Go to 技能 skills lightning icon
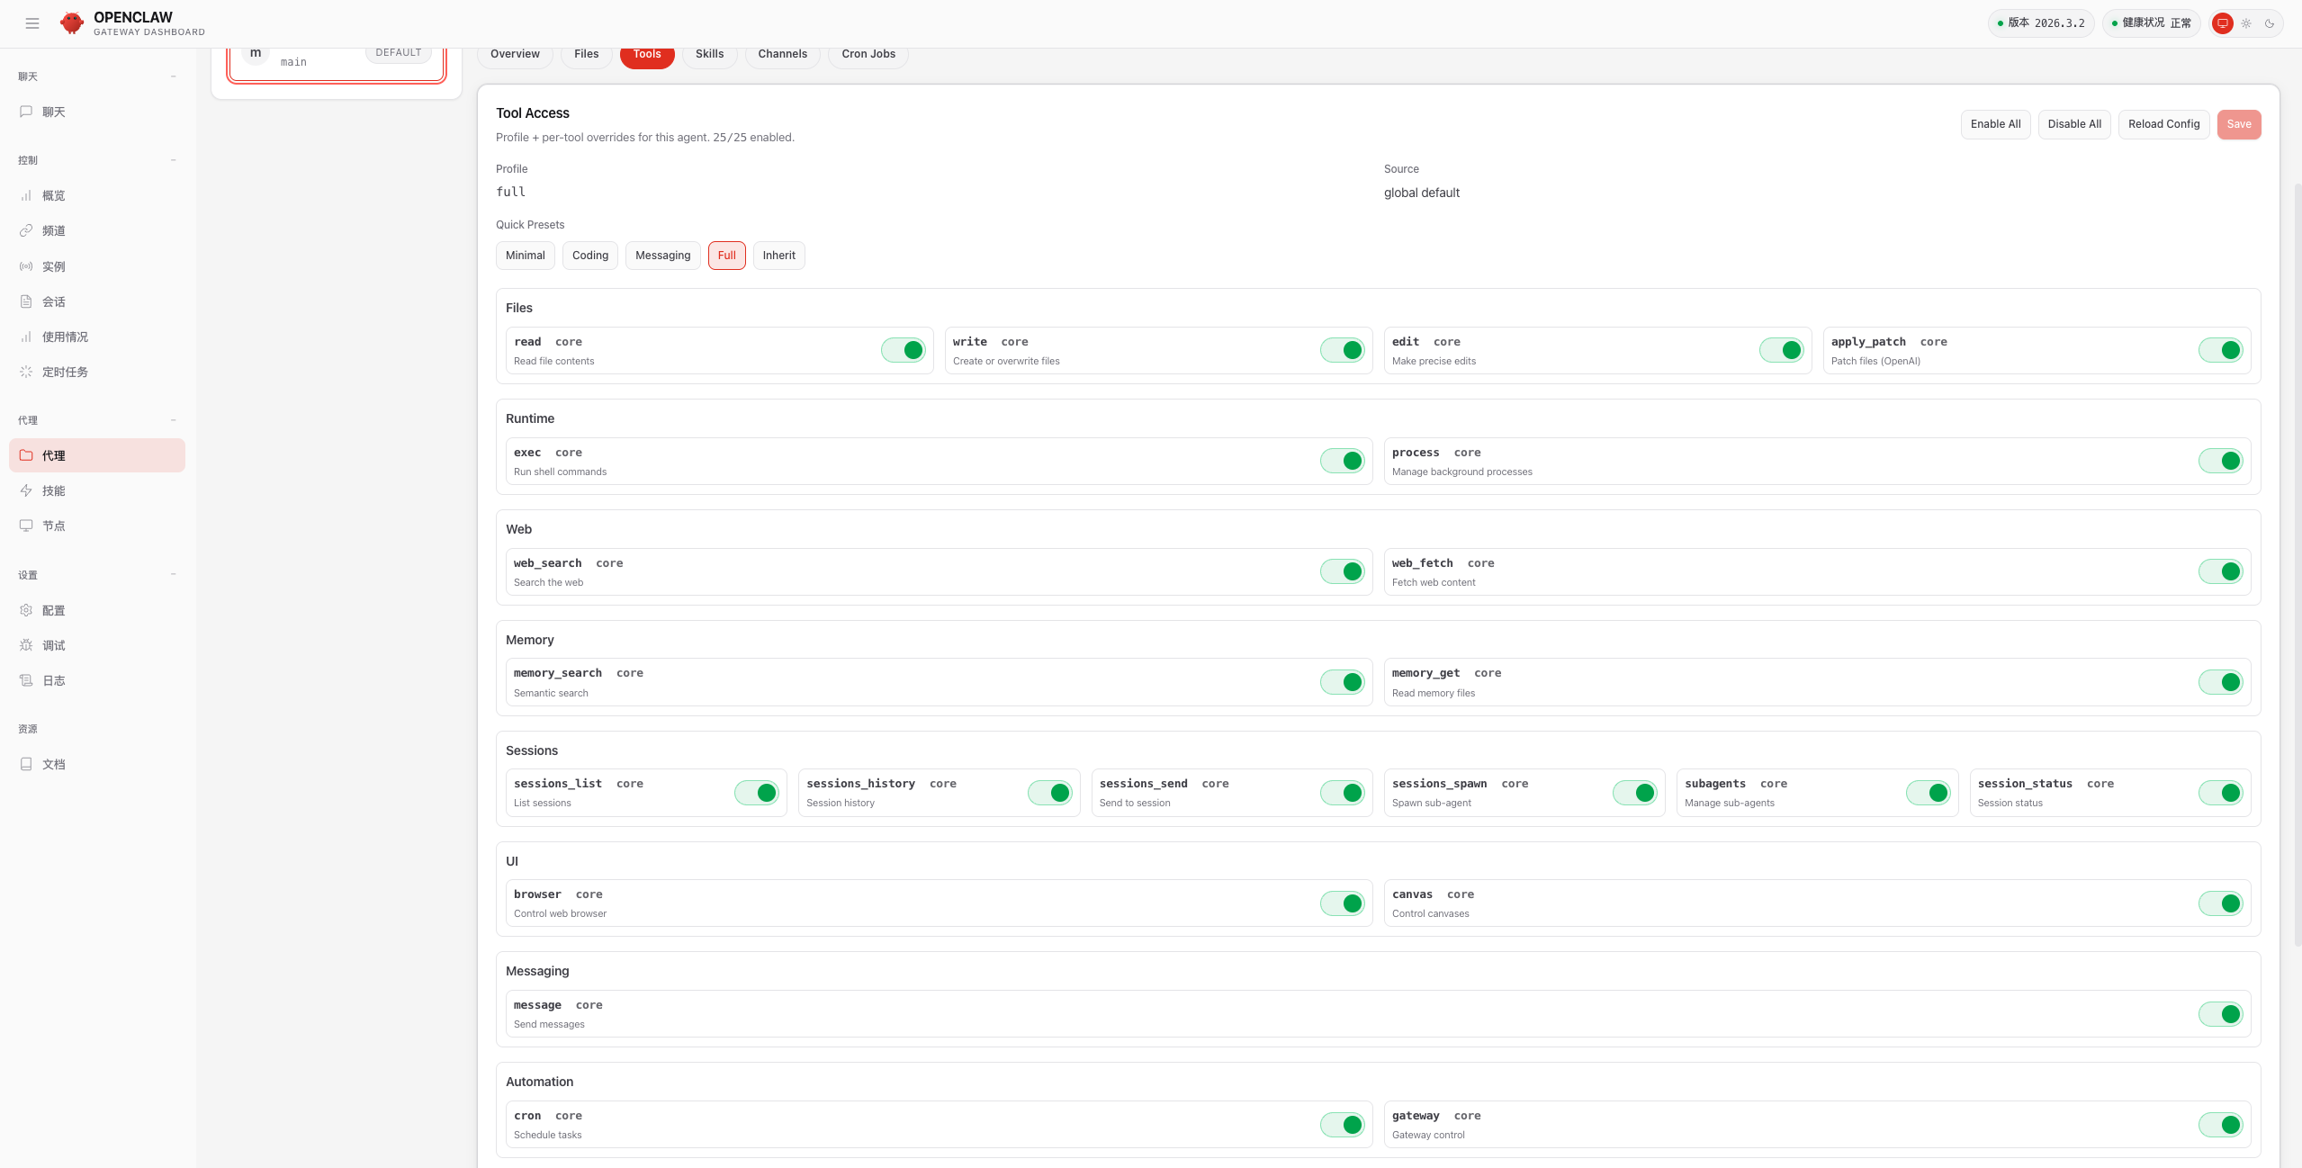Image resolution: width=2302 pixels, height=1168 pixels. pyautogui.click(x=53, y=490)
